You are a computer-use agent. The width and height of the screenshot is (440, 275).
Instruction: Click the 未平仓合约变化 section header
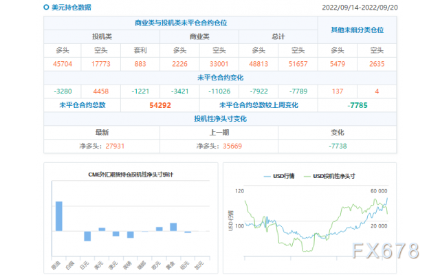tap(220, 78)
